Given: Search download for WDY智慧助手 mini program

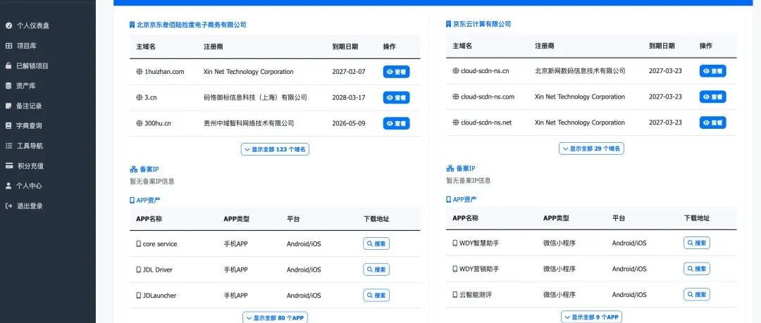Looking at the screenshot, I should (x=697, y=243).
